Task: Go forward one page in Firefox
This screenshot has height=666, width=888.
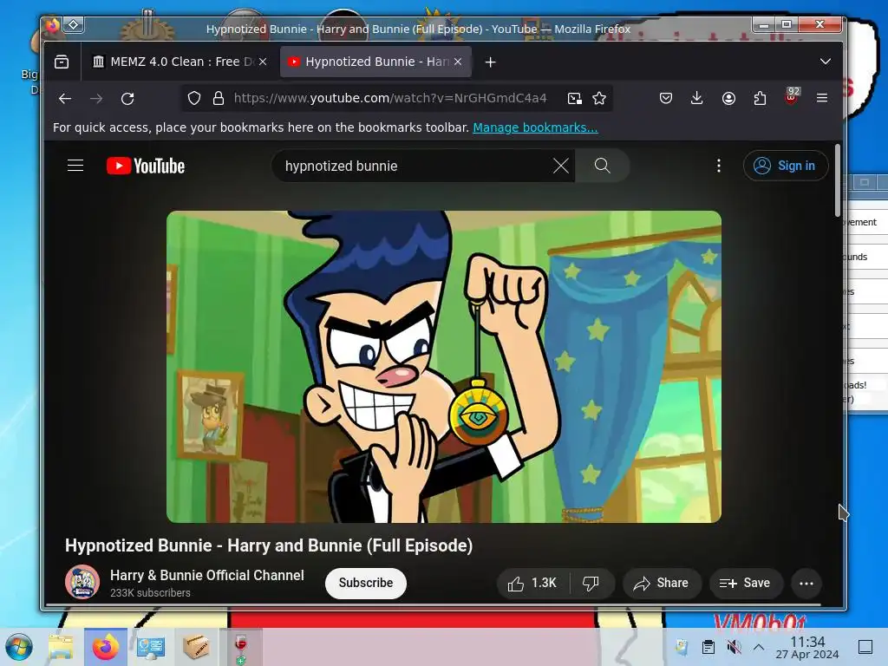Action: click(x=96, y=99)
